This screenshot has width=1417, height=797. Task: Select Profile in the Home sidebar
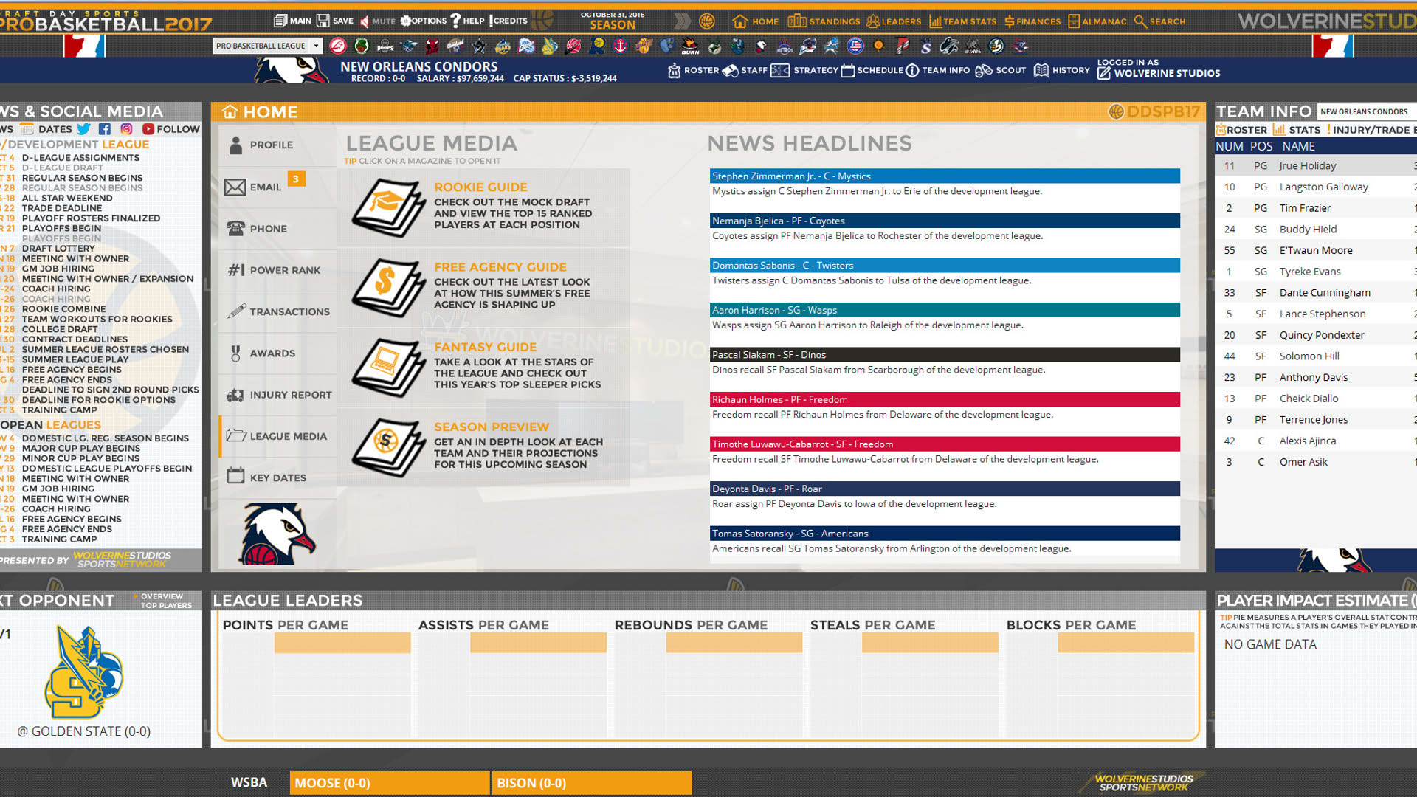pos(277,145)
